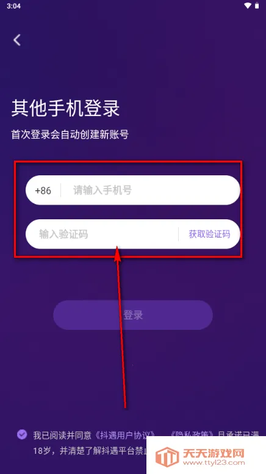This screenshot has width=266, height=474.
Task: Focus the 输入验证码 verification code field
Action: click(x=102, y=235)
